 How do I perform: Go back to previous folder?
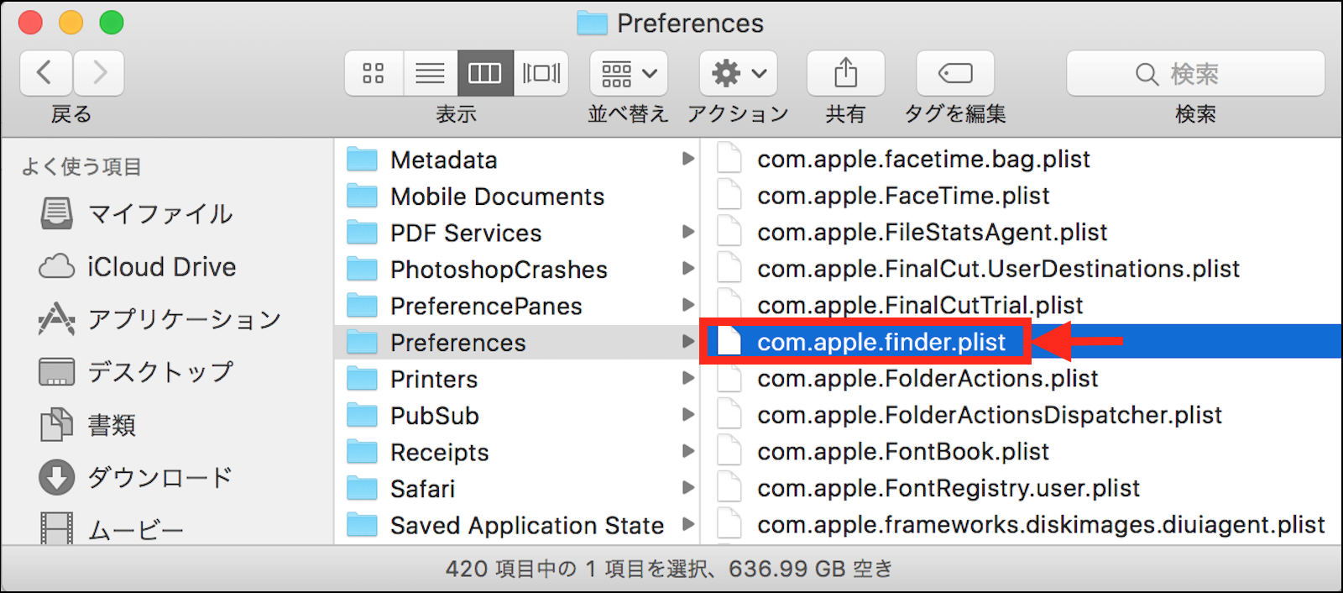tap(45, 73)
